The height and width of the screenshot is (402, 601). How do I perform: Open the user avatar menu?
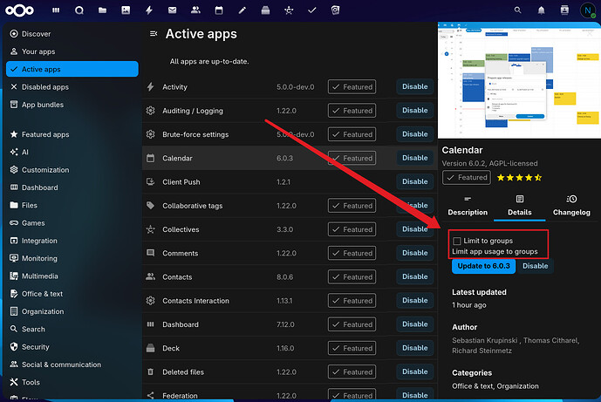[587, 10]
